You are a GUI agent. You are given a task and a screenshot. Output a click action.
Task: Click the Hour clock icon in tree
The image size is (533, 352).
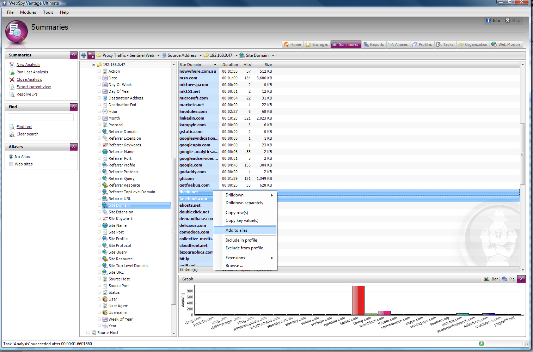click(105, 111)
